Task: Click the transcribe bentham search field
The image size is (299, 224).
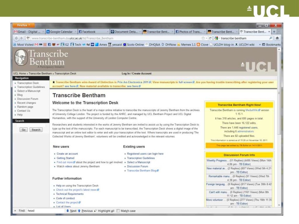Action: tap(244, 38)
